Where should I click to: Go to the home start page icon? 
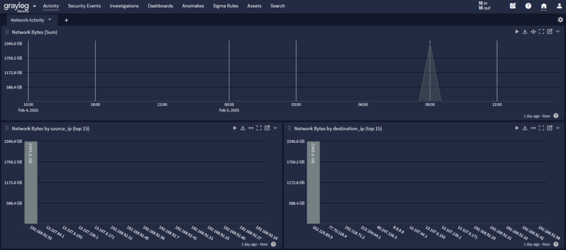[x=543, y=6]
